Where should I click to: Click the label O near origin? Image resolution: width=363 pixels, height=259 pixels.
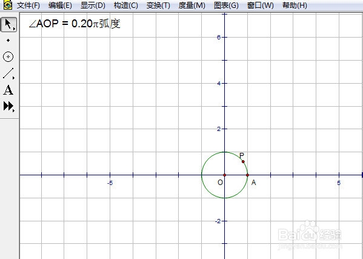[x=220, y=183]
